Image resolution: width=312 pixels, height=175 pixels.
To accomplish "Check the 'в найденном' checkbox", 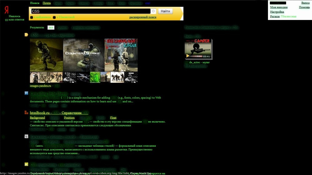I will pyautogui.click(x=32, y=17).
